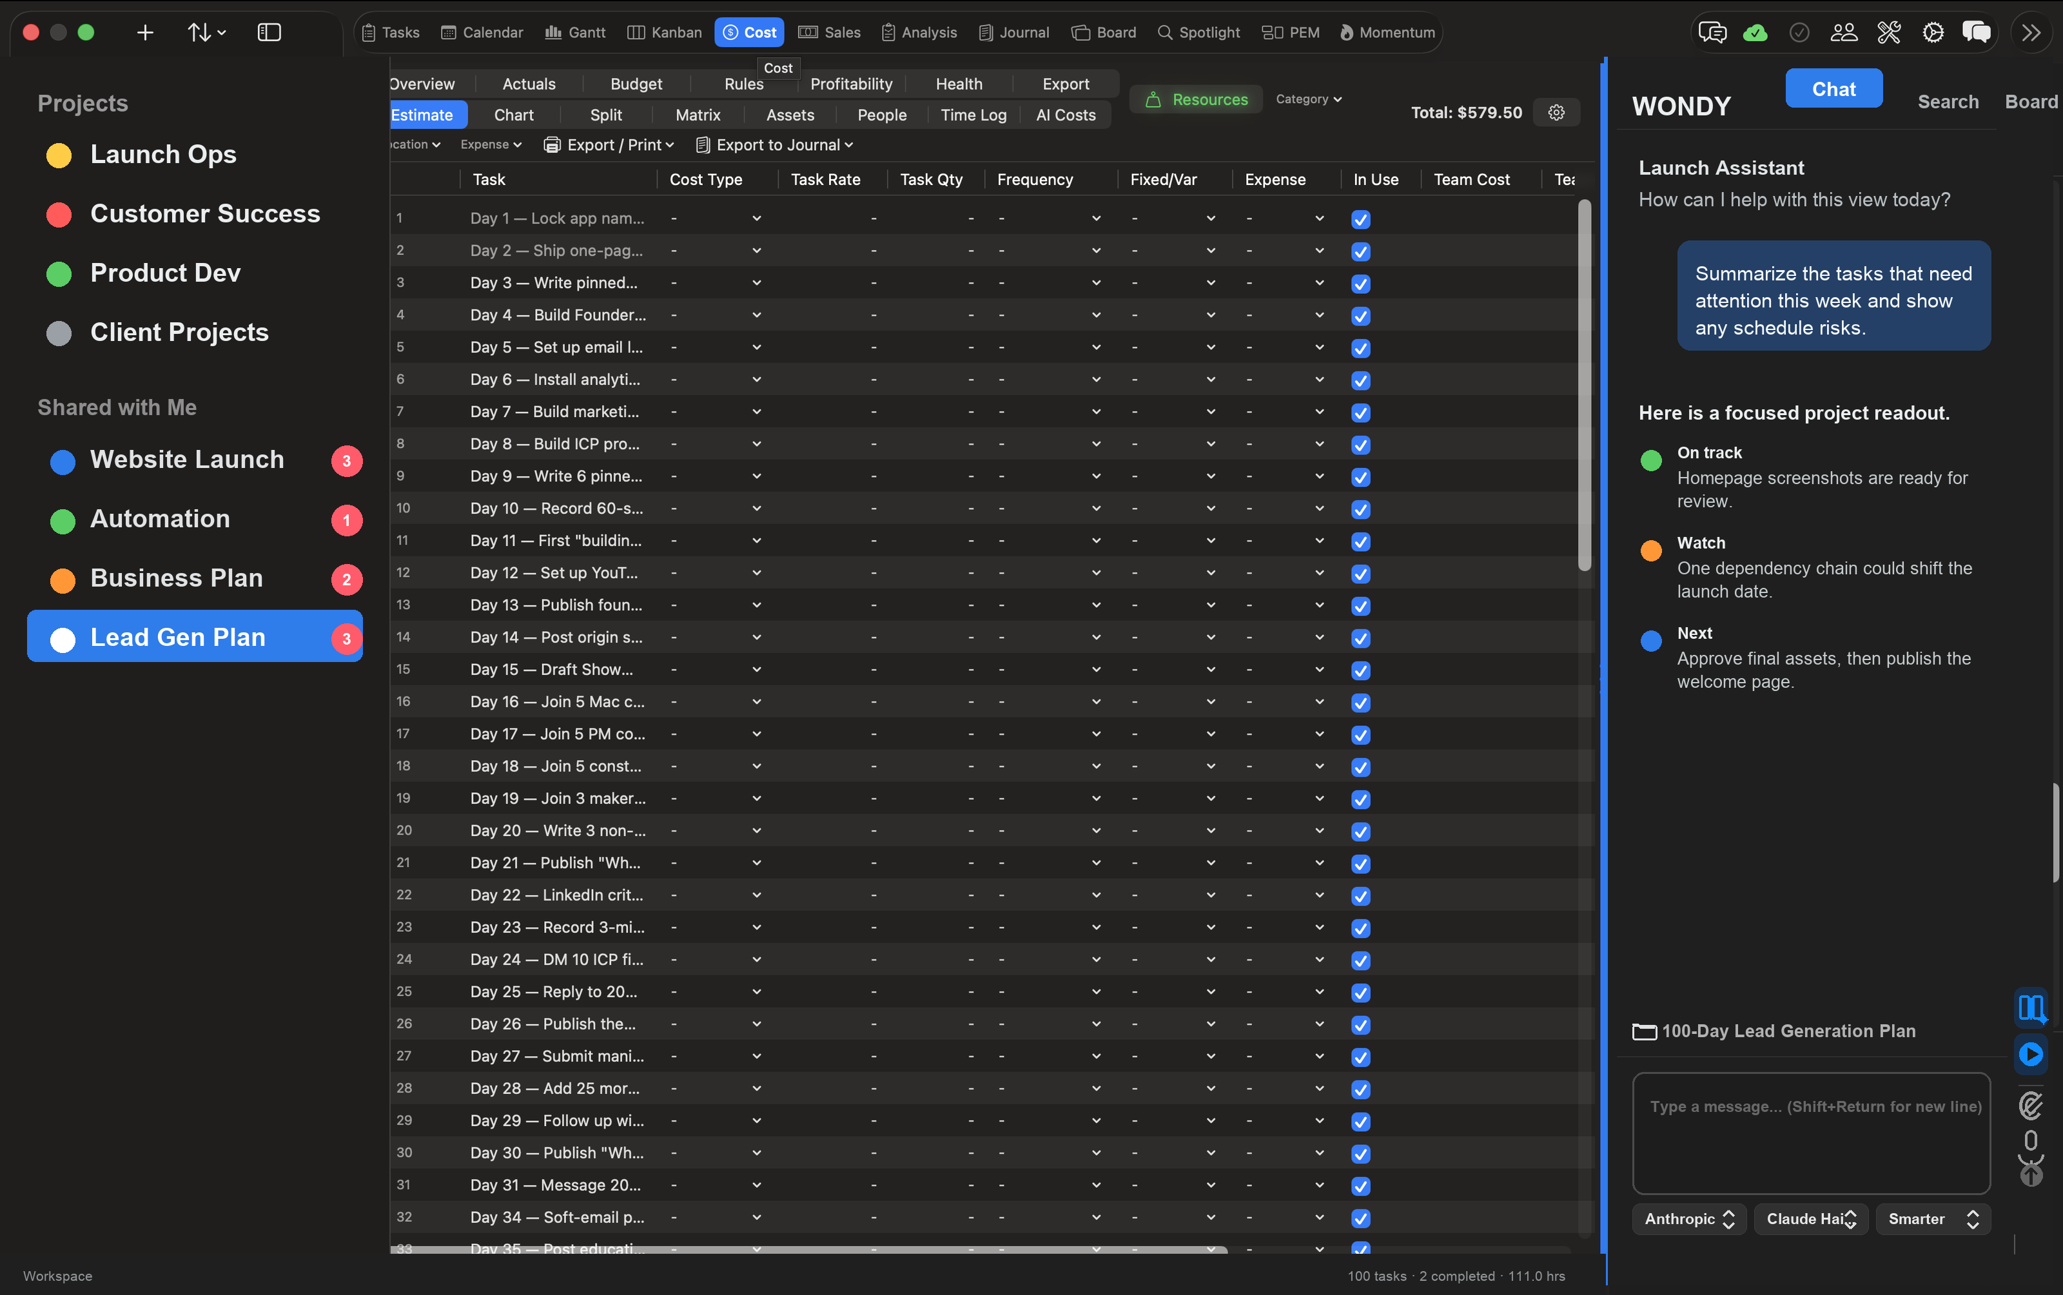The image size is (2063, 1295).
Task: Open the conversations bubble icon with text lines
Action: click(1712, 32)
